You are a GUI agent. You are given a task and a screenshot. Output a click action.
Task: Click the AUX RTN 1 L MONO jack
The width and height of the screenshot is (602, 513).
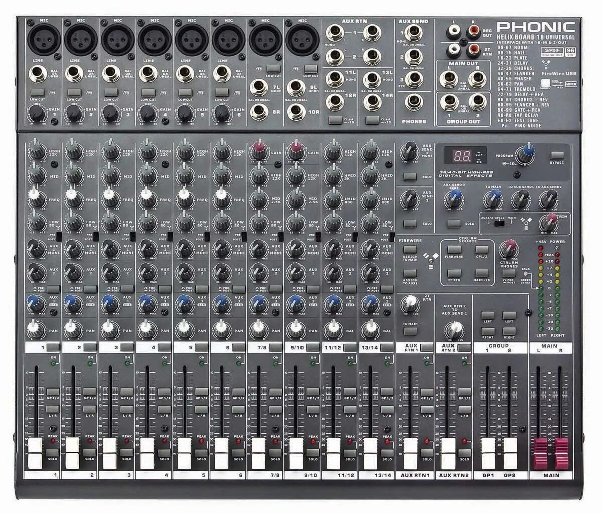(x=335, y=34)
